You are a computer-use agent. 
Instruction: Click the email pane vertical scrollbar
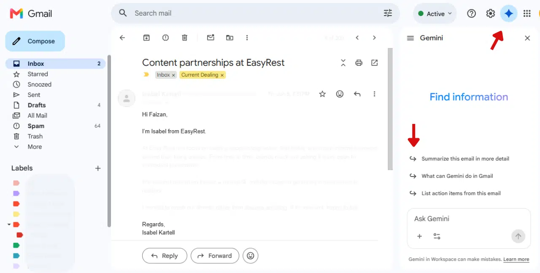pyautogui.click(x=390, y=109)
